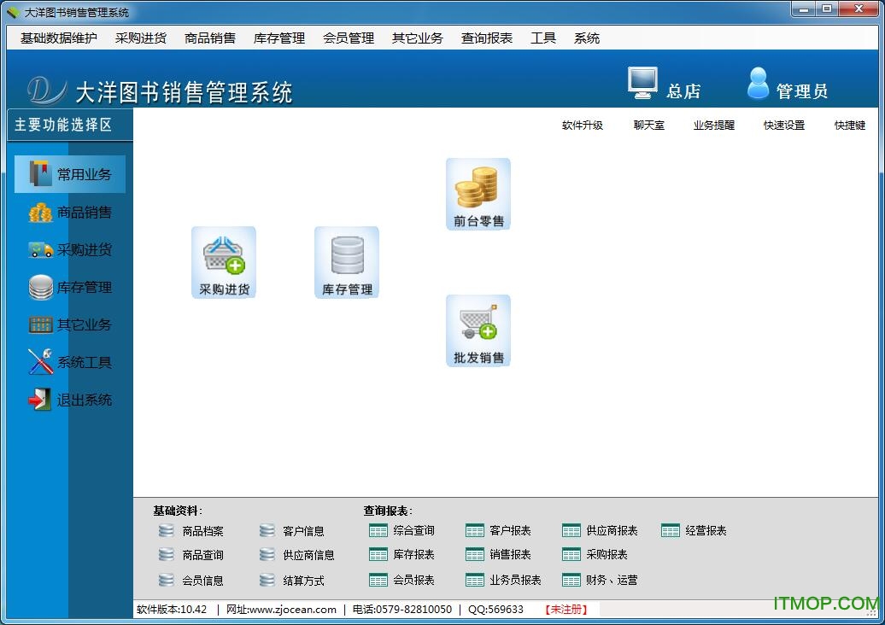Click the 软件升级 software upgrade link

[583, 126]
